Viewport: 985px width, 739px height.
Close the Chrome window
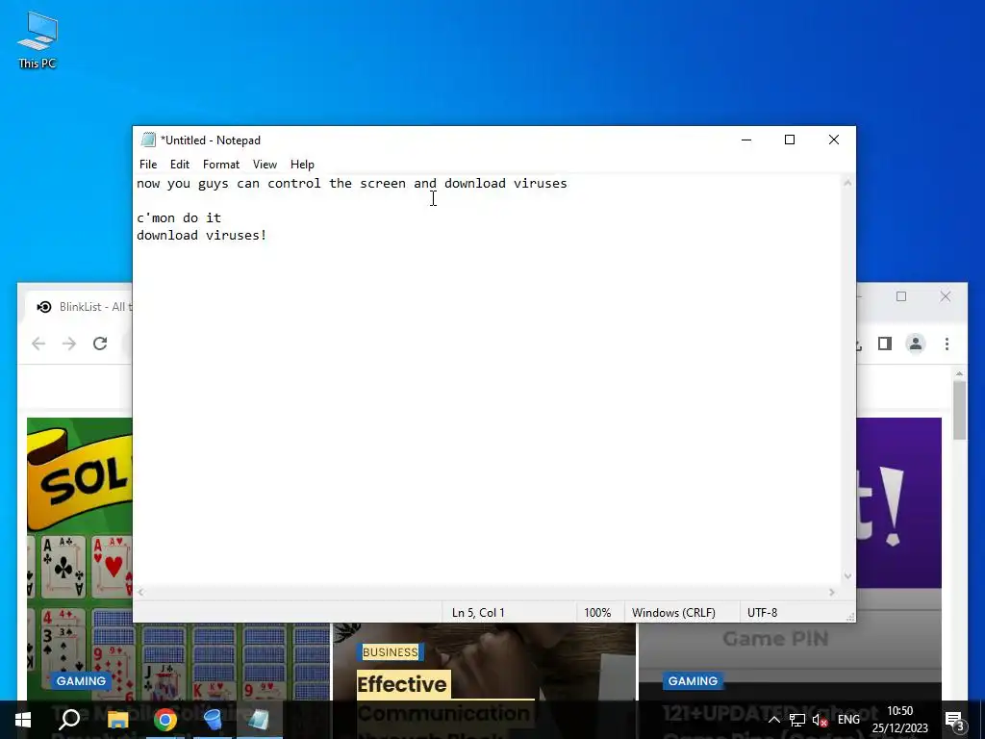click(945, 296)
